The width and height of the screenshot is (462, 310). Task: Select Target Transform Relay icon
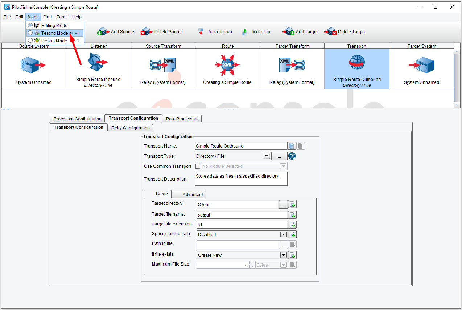point(292,66)
